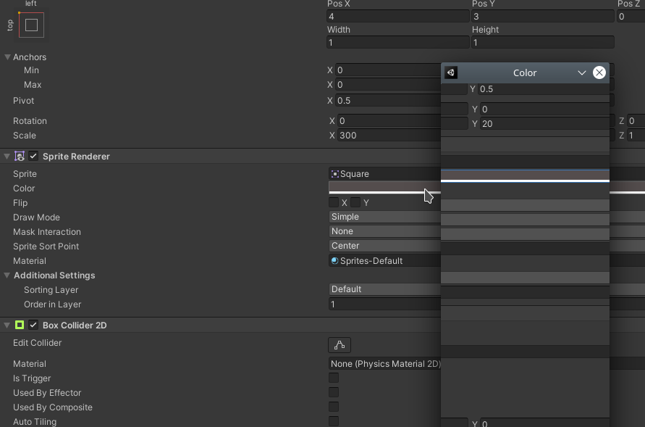The image size is (645, 427).
Task: Collapse the Additional Settings section
Action: 7,275
